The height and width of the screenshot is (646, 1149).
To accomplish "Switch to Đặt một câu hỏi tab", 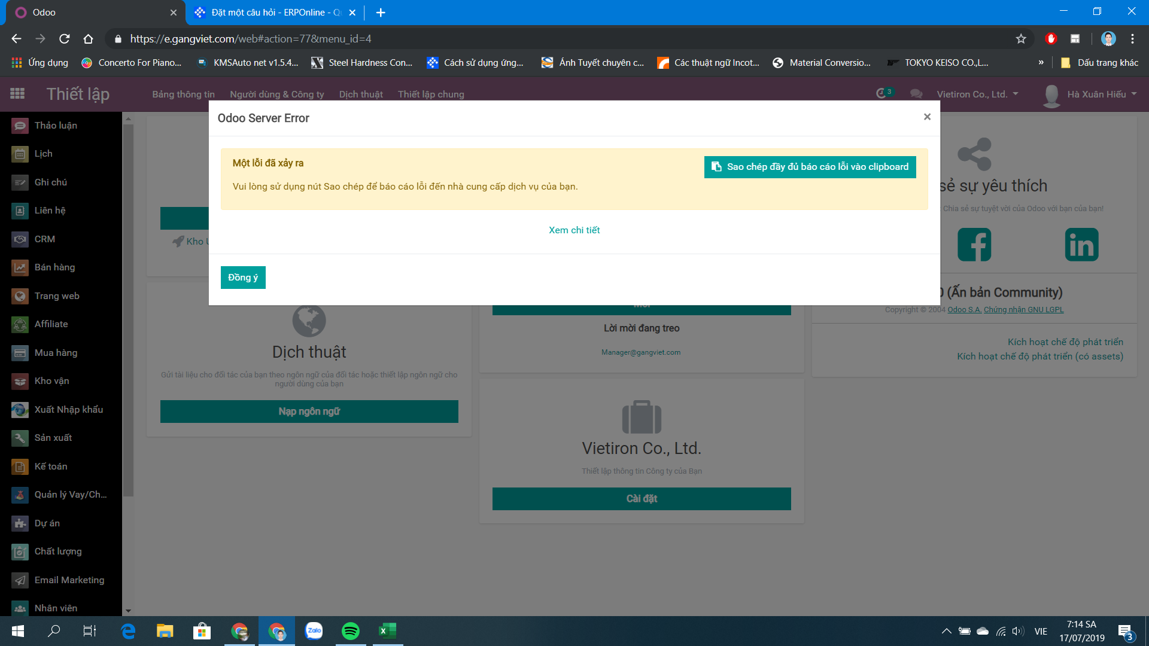I will pos(275,13).
